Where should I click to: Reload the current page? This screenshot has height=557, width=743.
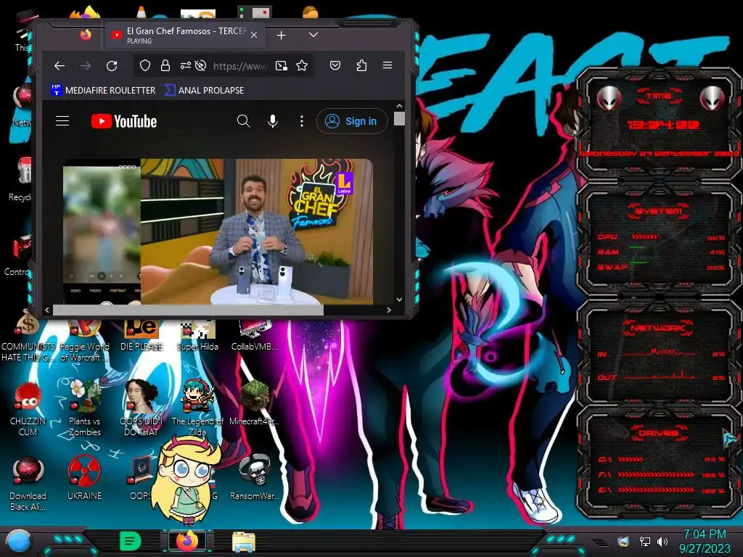112,66
